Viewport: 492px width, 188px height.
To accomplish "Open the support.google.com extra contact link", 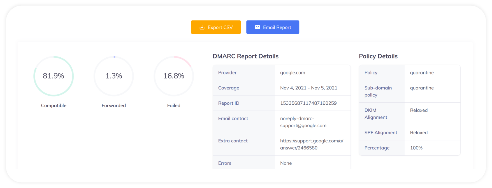I will (312, 144).
